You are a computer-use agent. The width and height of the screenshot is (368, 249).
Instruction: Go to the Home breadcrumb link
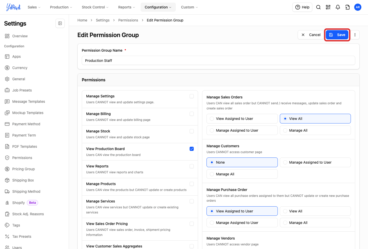coord(82,20)
